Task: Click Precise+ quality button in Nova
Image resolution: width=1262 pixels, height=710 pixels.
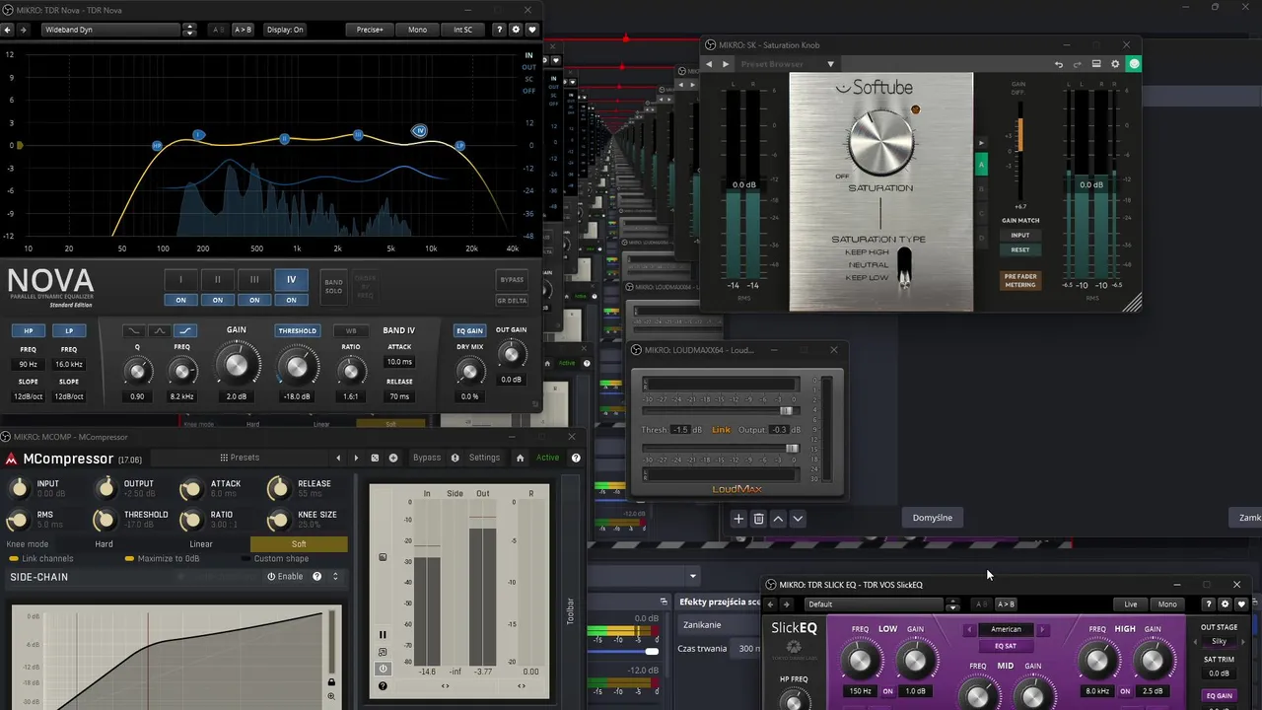Action: tap(370, 30)
